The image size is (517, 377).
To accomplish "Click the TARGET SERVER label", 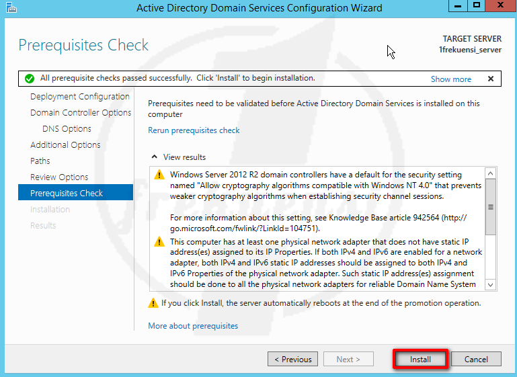I will [472, 39].
